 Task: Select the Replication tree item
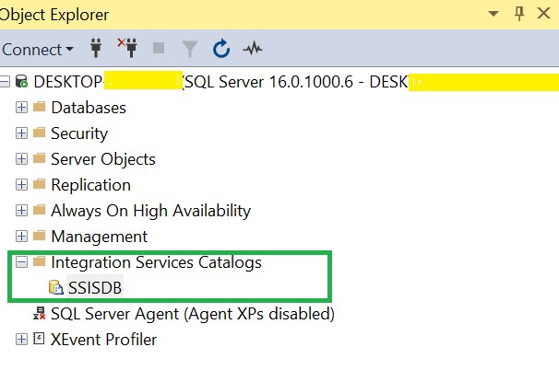tap(90, 185)
